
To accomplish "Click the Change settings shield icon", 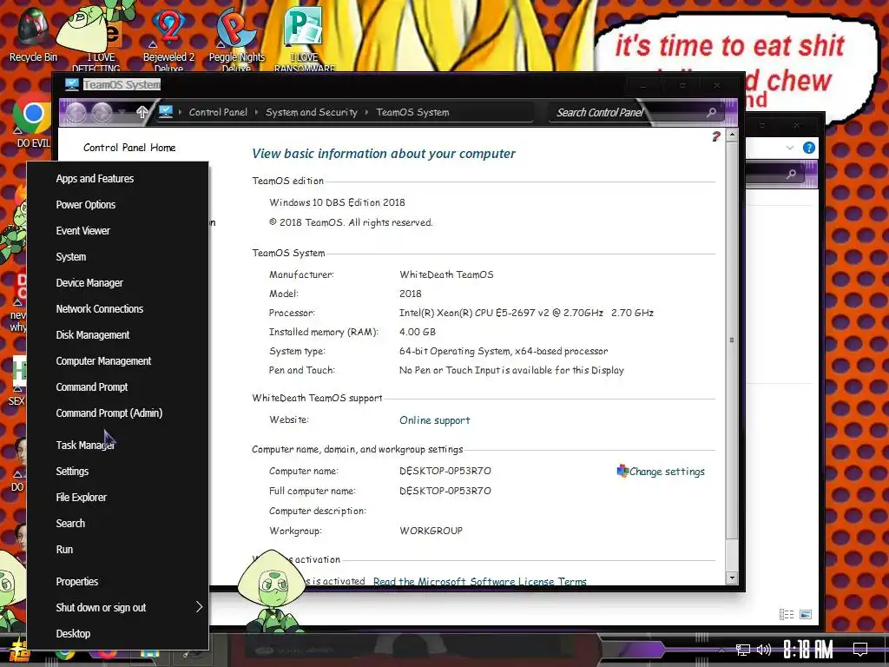I will point(622,471).
